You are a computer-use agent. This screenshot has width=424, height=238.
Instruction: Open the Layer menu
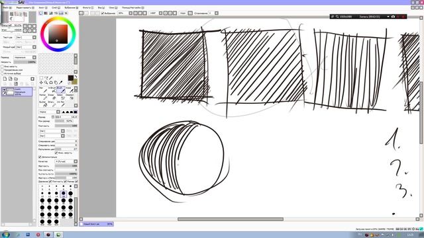(56, 7)
